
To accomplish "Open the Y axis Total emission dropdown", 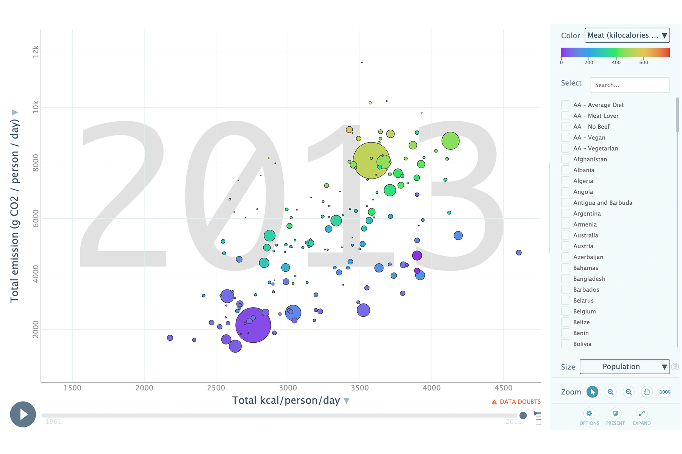I will 15,112.
